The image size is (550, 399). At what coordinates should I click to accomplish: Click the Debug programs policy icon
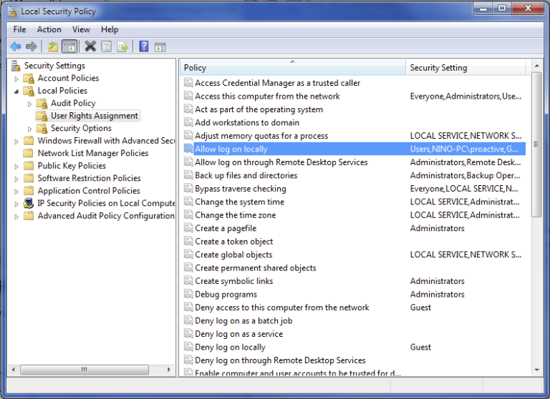coord(188,294)
